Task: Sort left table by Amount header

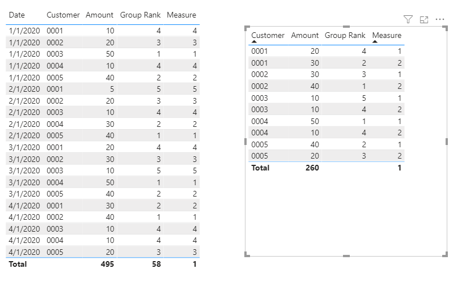Action: (100, 15)
